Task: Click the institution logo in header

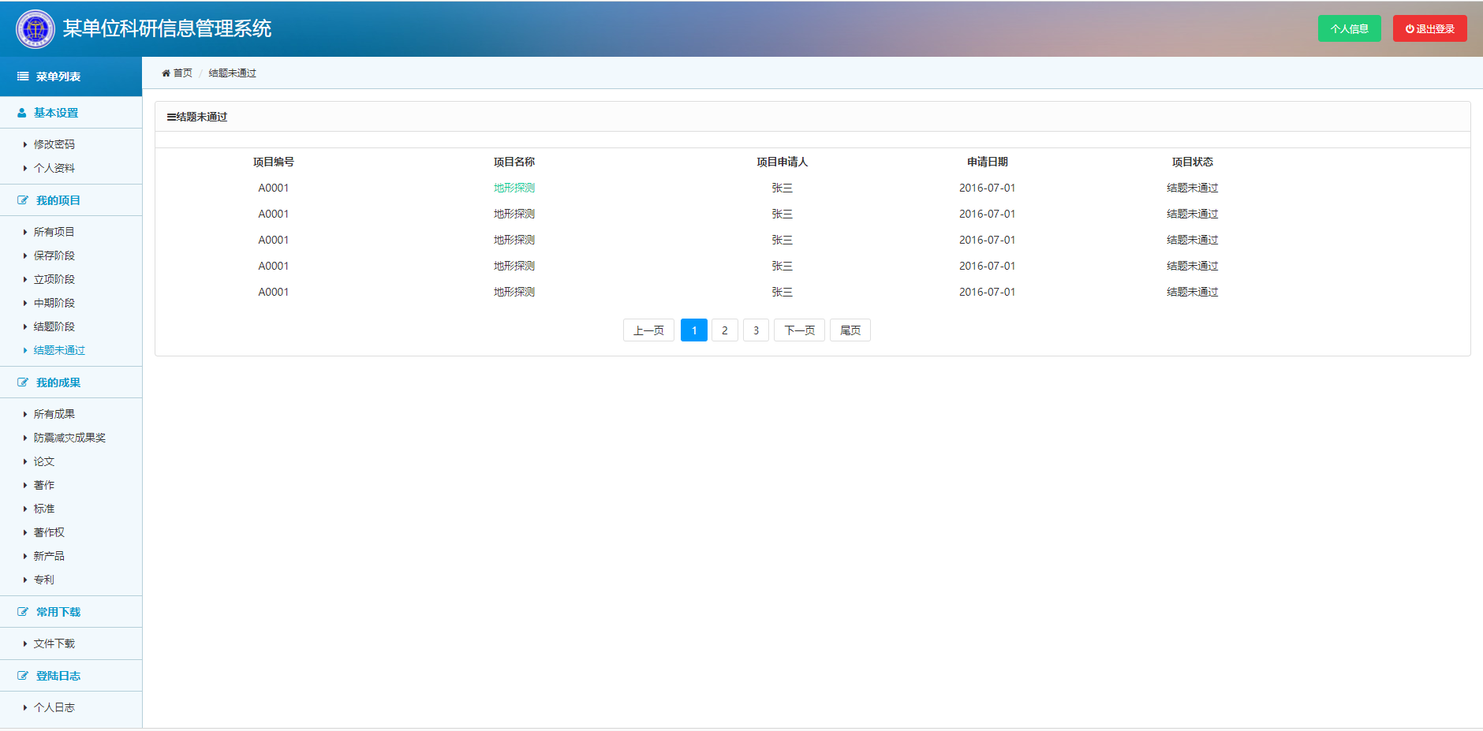Action: pos(35,29)
